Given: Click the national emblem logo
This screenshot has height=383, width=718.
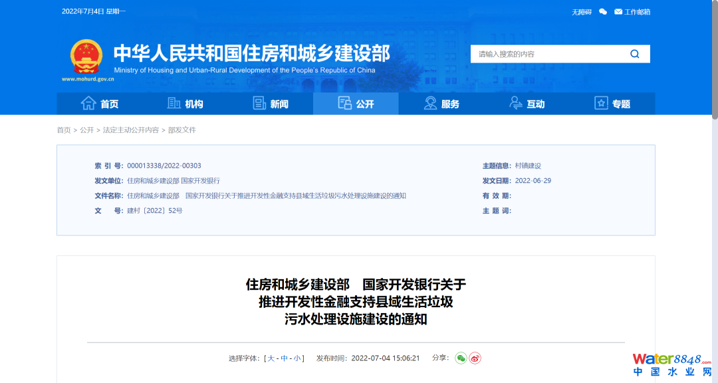Looking at the screenshot, I should tap(86, 57).
